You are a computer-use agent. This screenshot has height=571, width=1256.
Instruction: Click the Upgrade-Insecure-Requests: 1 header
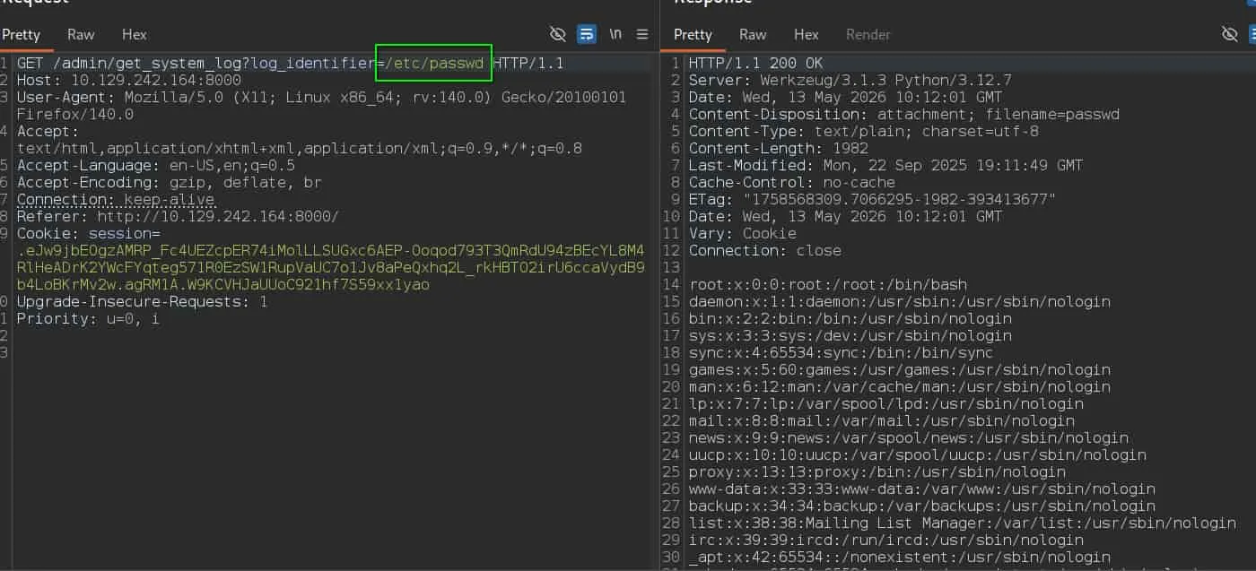point(142,302)
